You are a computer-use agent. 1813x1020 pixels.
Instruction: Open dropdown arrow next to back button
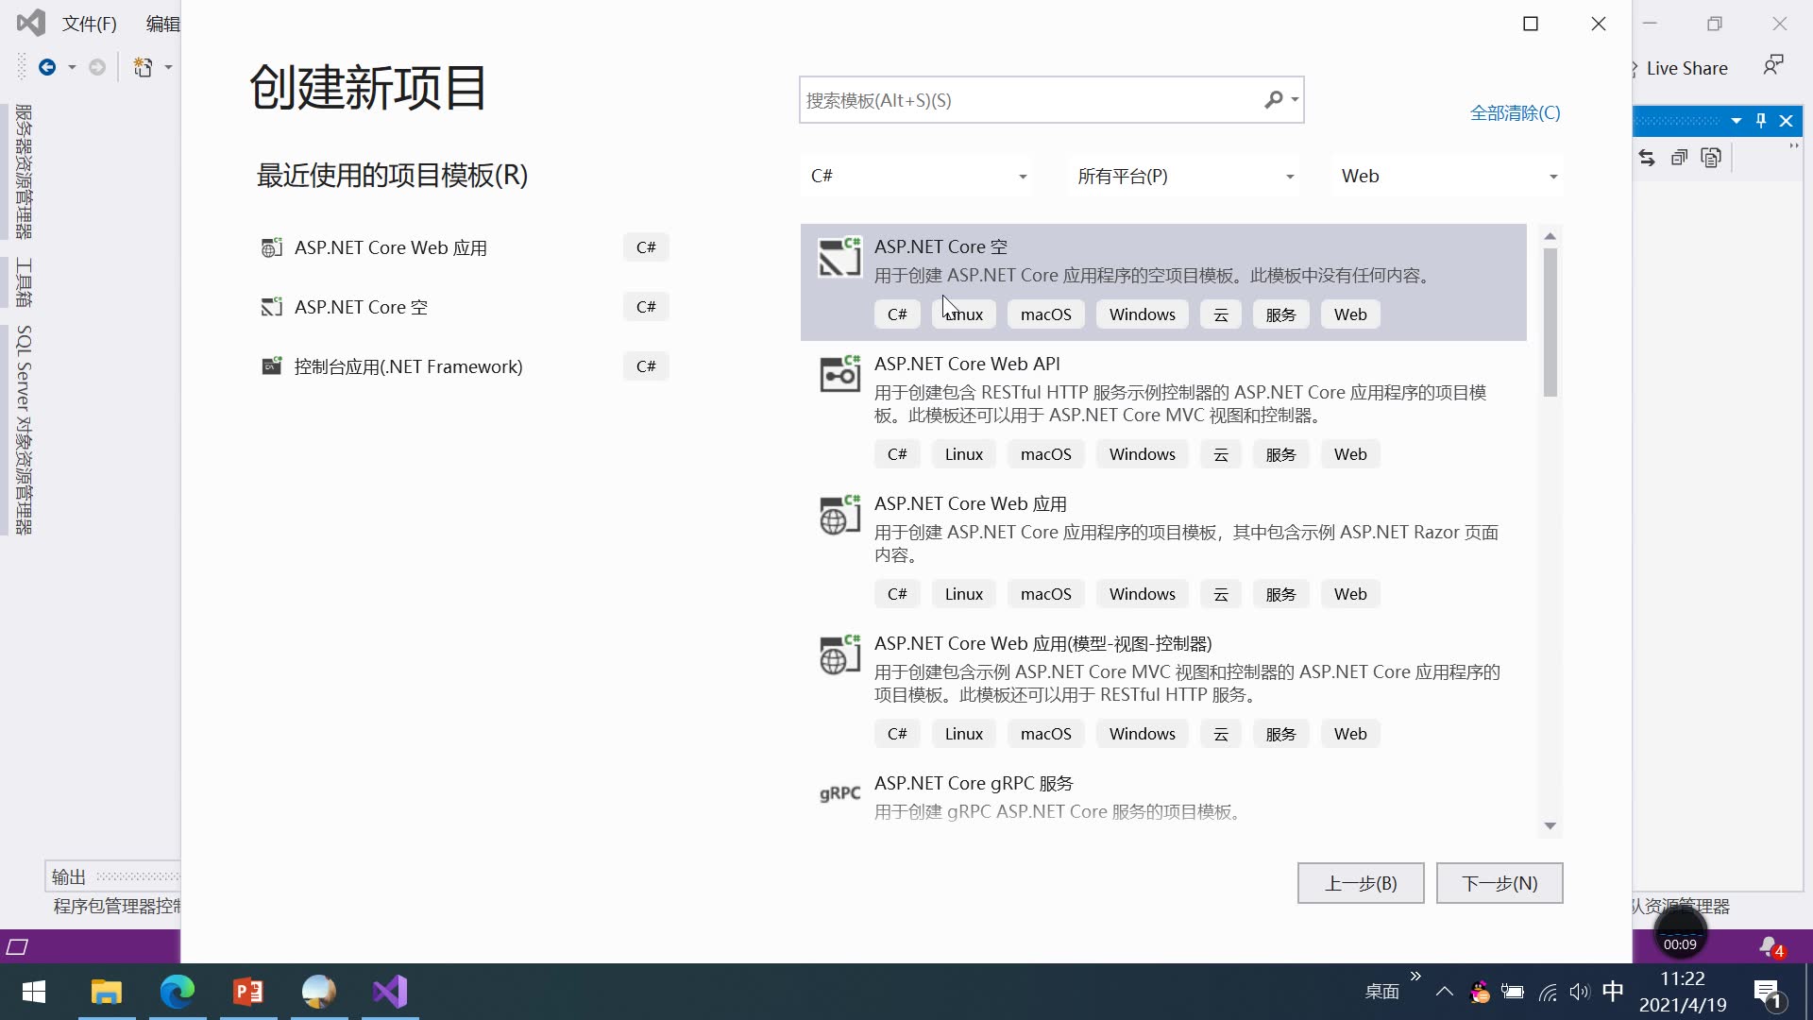coord(72,67)
